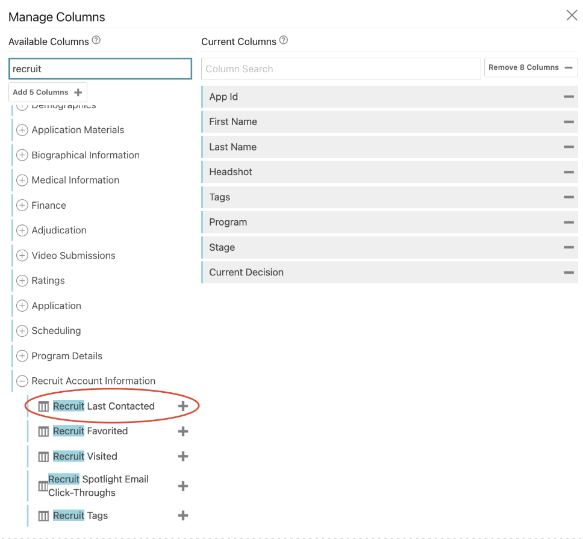
Task: Add Recruit Tags column using plus icon
Action: tap(182, 516)
